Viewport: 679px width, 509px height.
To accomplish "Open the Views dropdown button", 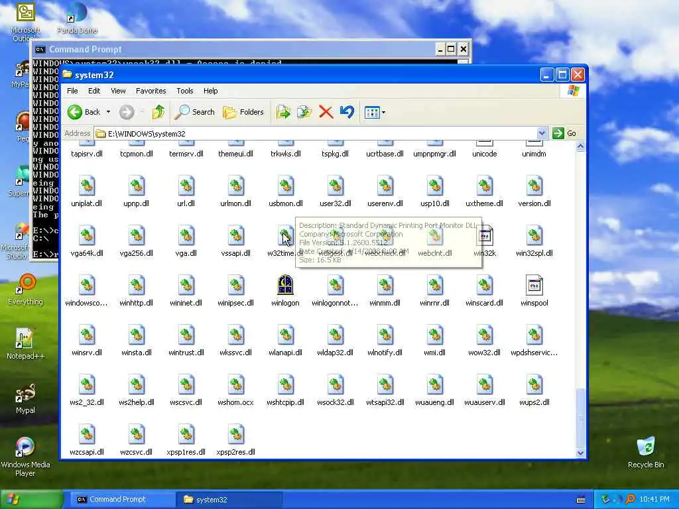I will (375, 113).
